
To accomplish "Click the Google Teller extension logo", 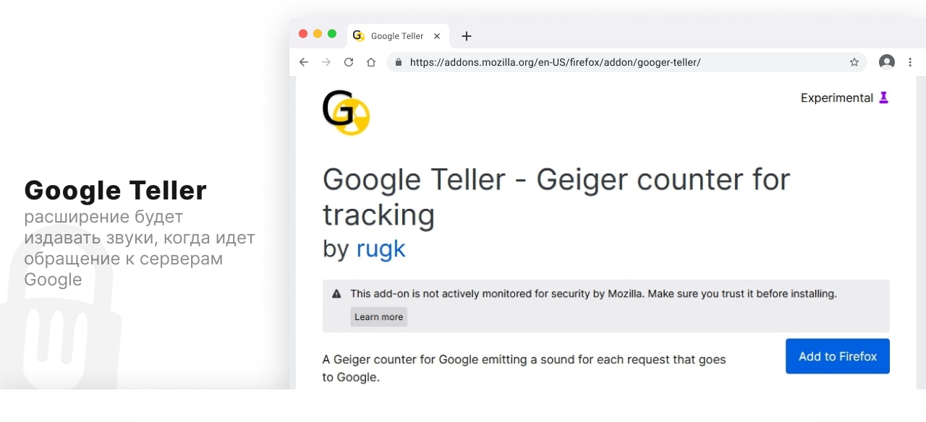I will point(346,113).
